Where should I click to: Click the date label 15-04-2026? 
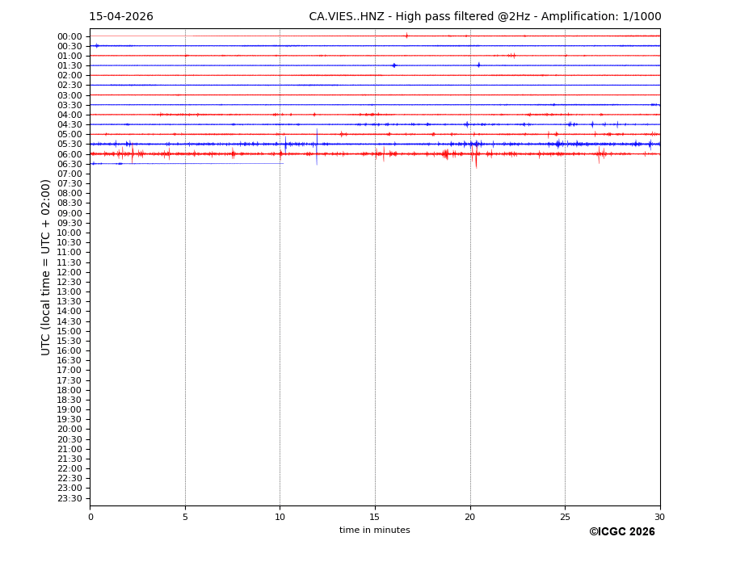tap(120, 17)
